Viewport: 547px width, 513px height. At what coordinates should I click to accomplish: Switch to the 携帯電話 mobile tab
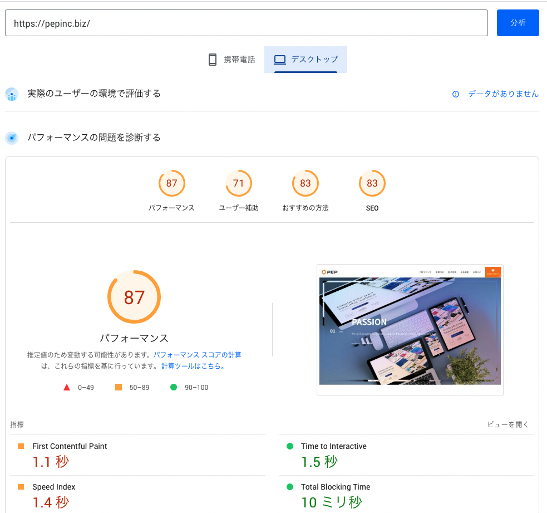click(x=231, y=60)
